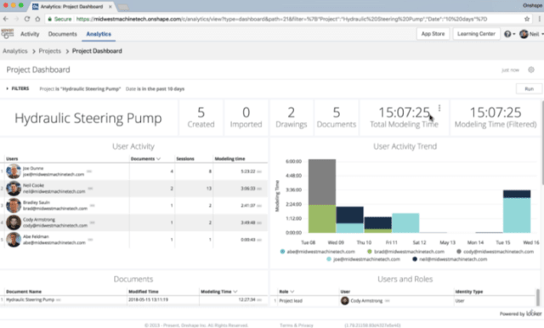Click three-dot menu on Total Modeling Time tile
Viewport: 544px width, 328px height.
pyautogui.click(x=439, y=108)
